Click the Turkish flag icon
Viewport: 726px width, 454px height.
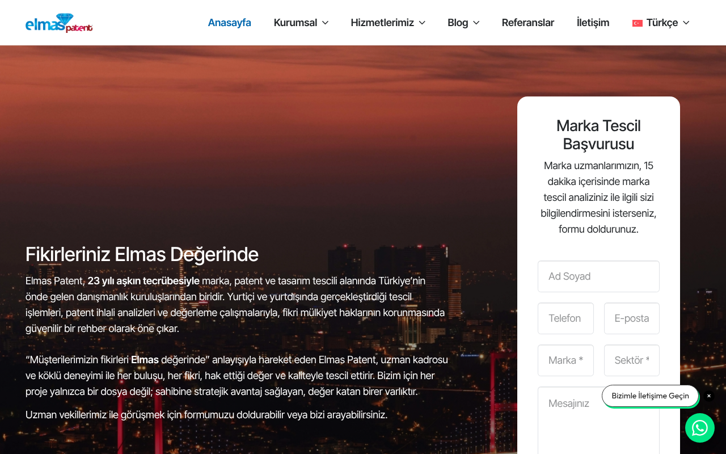click(638, 23)
